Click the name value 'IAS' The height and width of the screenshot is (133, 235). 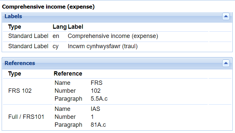click(x=95, y=109)
